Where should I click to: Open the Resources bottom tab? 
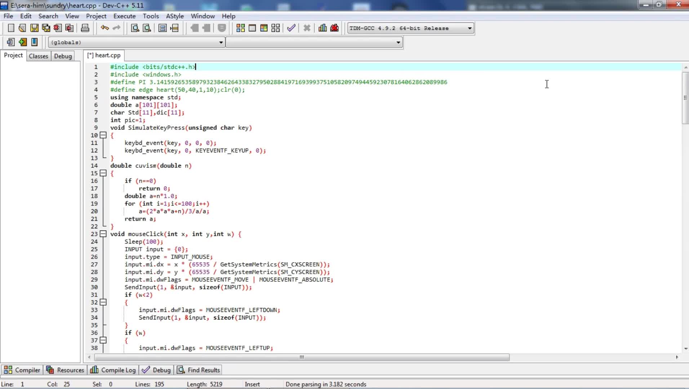point(65,370)
